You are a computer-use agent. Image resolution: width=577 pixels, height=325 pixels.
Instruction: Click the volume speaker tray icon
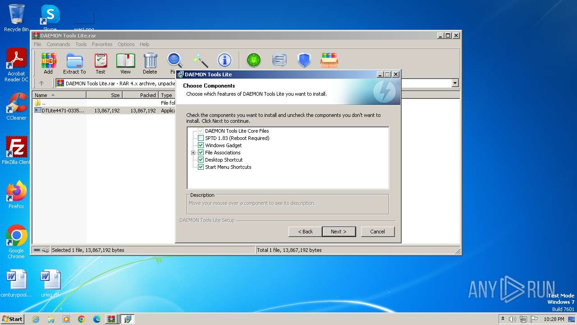pyautogui.click(x=513, y=319)
